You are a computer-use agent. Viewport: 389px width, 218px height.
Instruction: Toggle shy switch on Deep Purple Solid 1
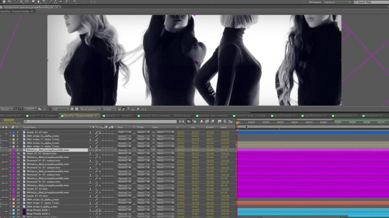90,210
